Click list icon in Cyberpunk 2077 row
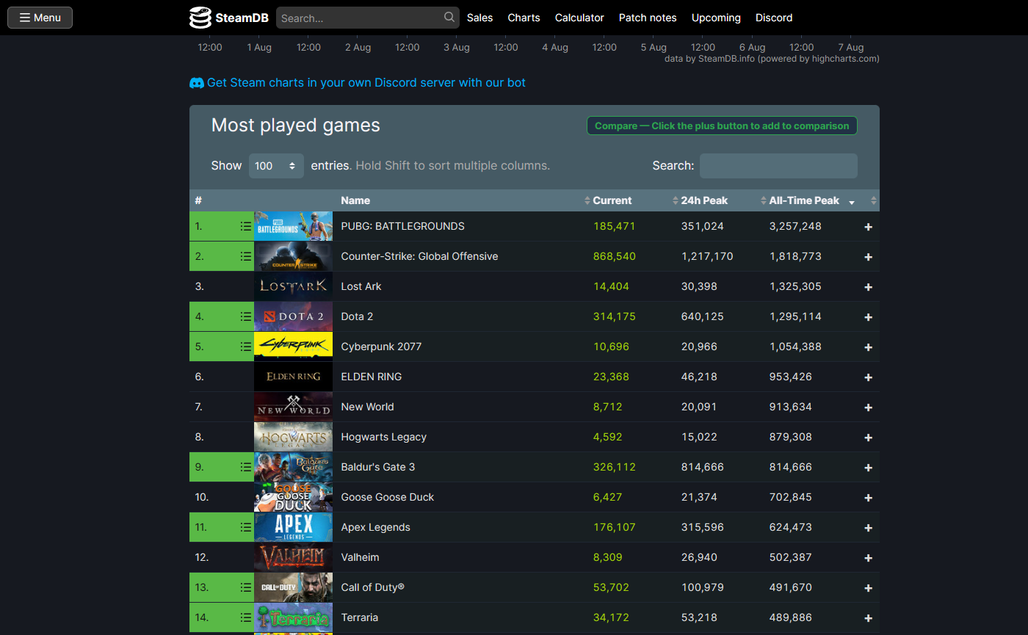 point(245,346)
